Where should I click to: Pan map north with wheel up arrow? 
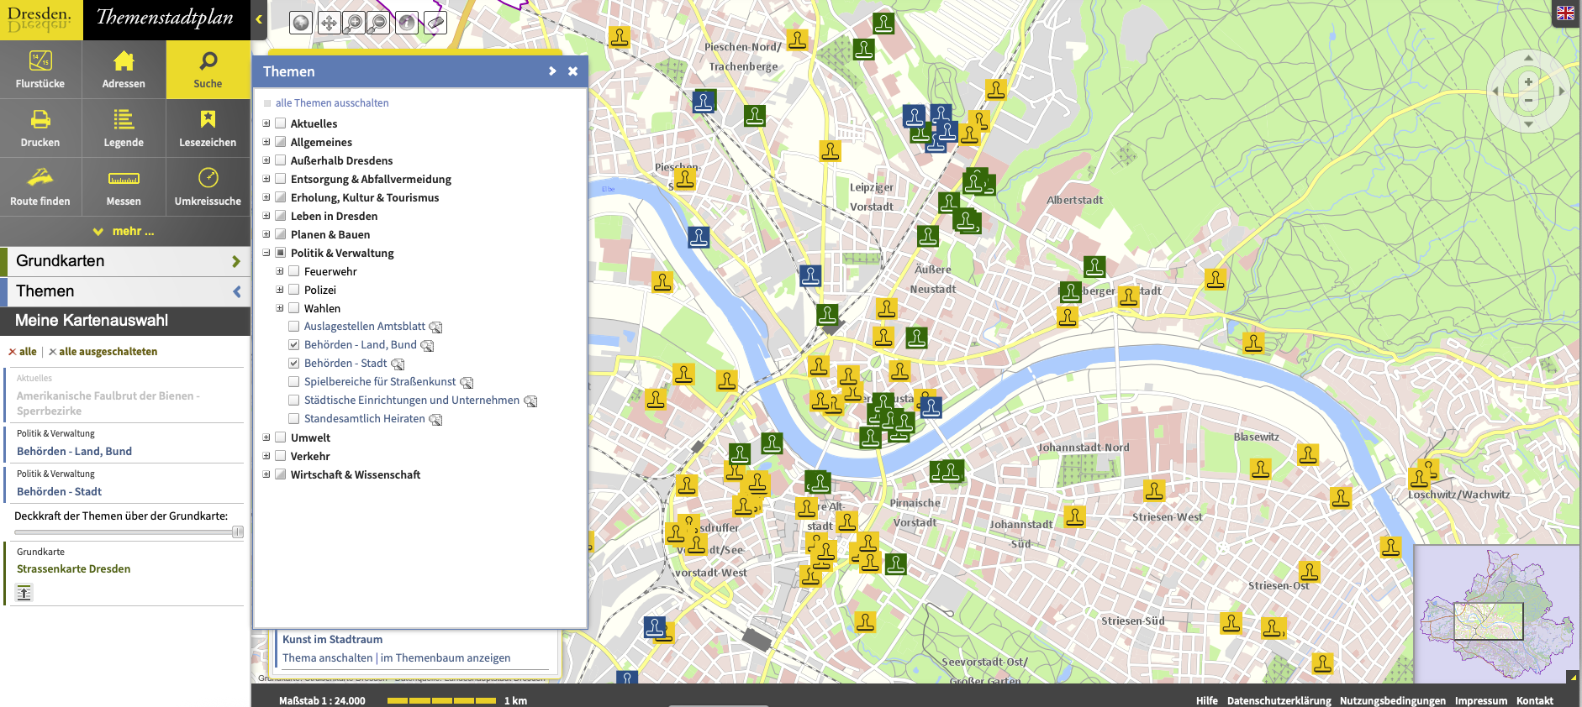pyautogui.click(x=1528, y=58)
